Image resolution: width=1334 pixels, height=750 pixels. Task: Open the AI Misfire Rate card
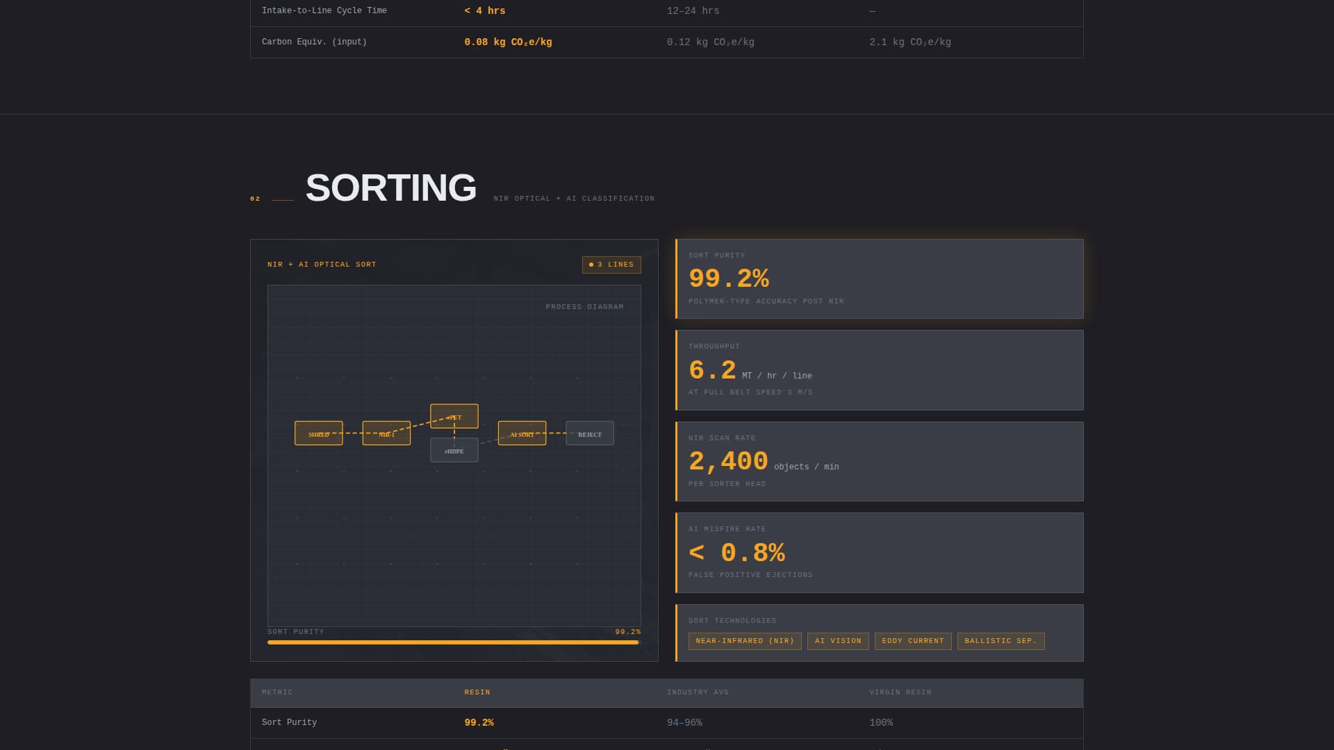[879, 553]
